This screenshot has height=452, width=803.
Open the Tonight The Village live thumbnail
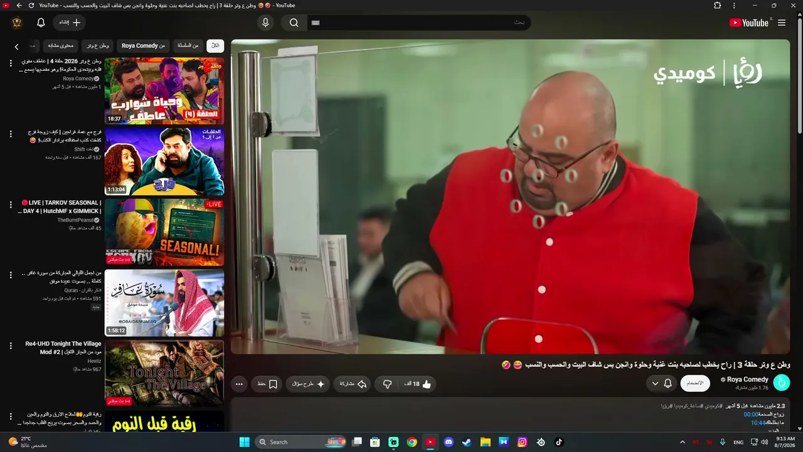pos(164,374)
